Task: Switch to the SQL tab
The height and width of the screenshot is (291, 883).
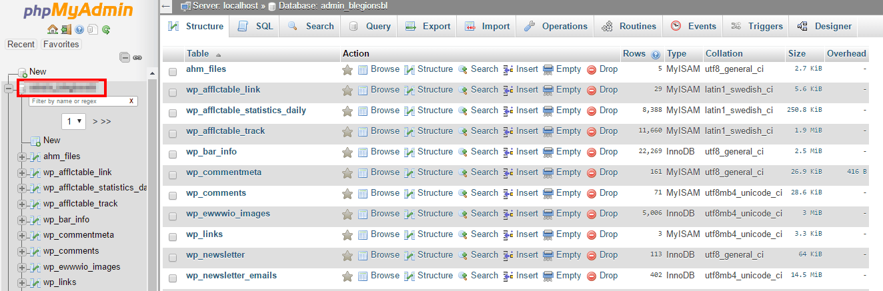Action: (x=255, y=26)
